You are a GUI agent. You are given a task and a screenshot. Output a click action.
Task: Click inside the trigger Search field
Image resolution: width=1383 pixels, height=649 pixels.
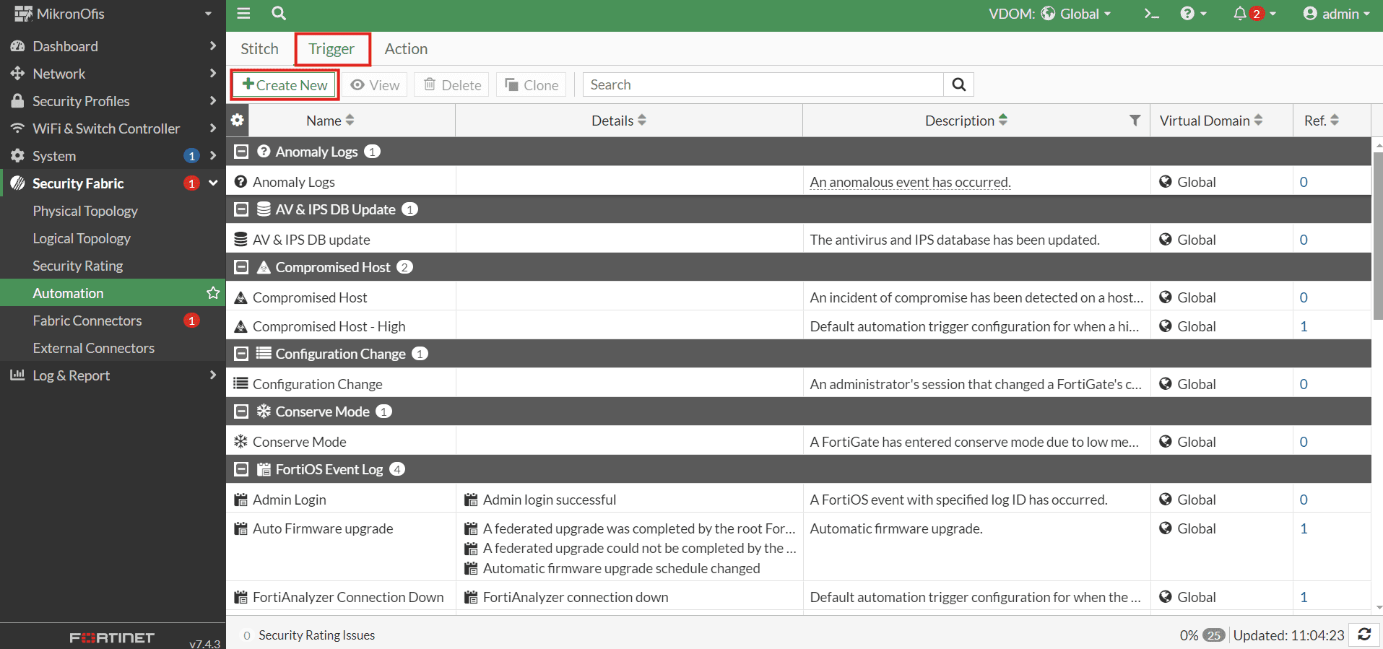[763, 84]
